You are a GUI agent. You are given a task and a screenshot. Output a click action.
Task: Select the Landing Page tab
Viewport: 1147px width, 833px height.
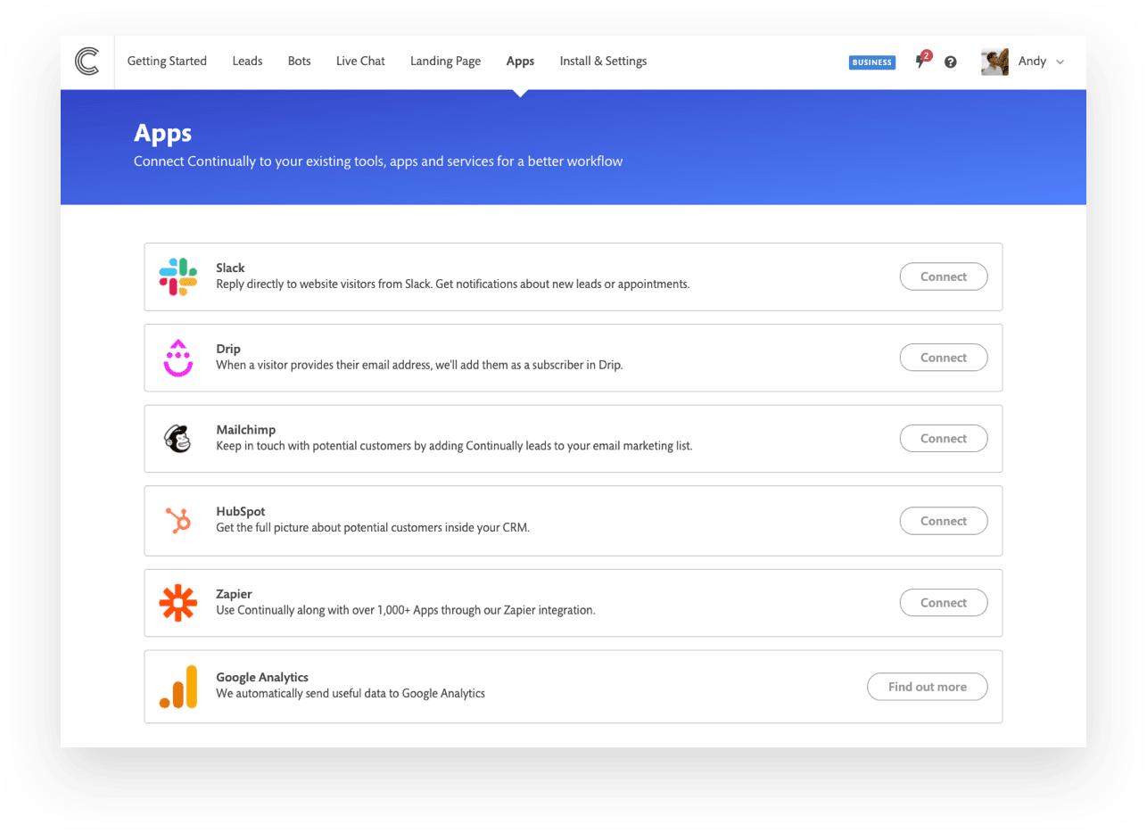click(445, 62)
